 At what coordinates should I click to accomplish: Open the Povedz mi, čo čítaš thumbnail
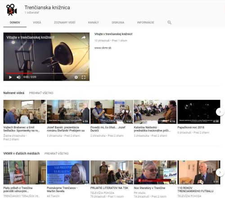[x=112, y=112]
